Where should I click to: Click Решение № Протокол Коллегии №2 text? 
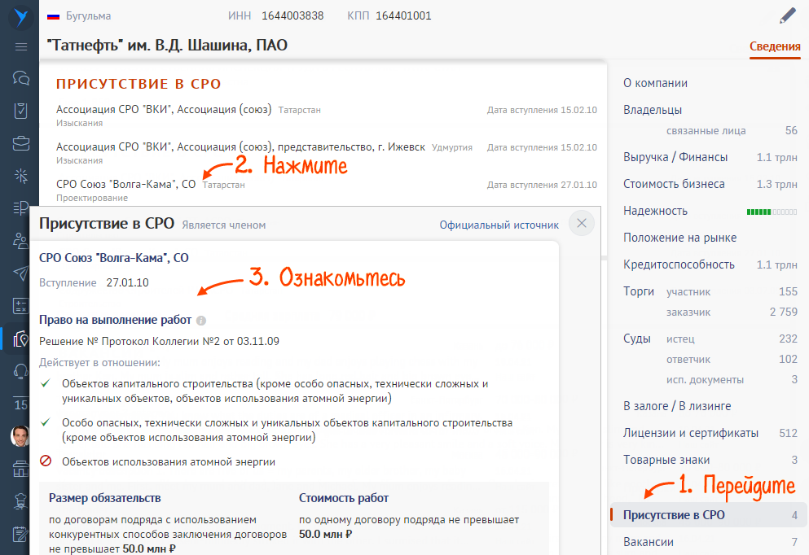[x=159, y=341]
